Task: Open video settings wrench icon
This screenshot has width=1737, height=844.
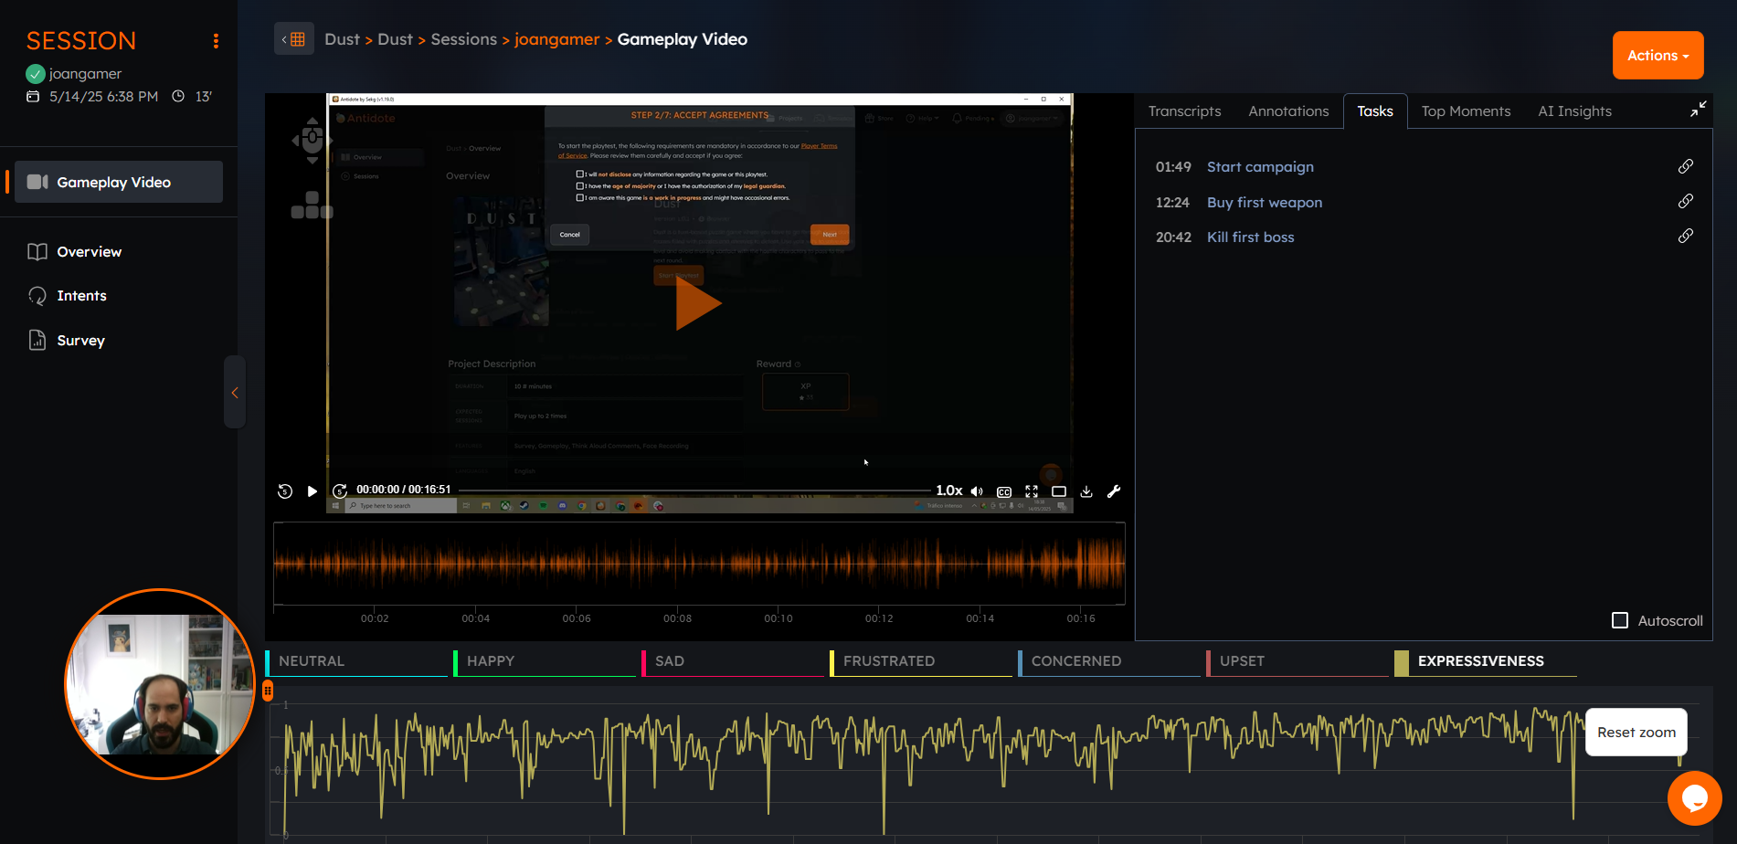Action: pyautogui.click(x=1114, y=491)
